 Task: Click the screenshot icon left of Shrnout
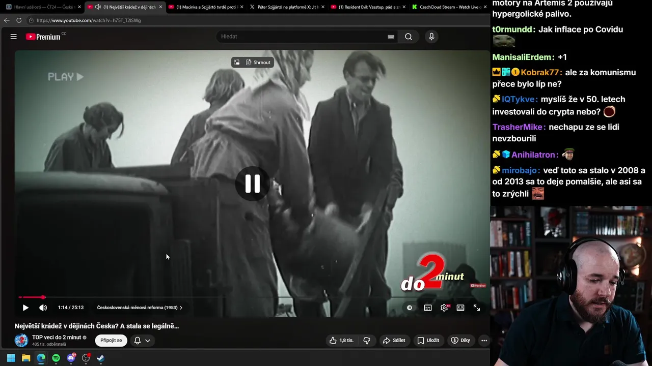pyautogui.click(x=236, y=63)
